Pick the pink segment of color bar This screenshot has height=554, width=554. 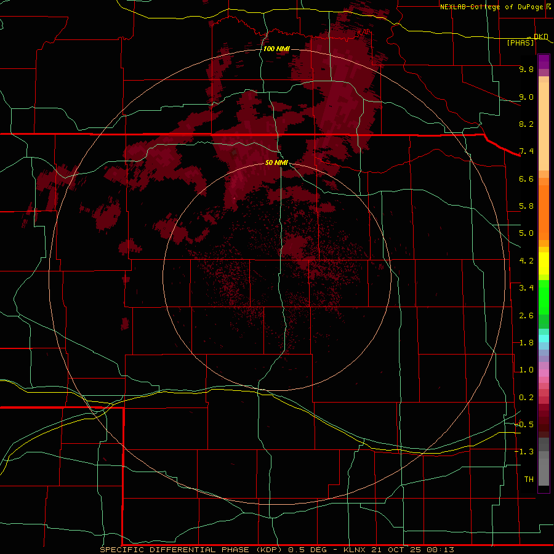(x=544, y=373)
